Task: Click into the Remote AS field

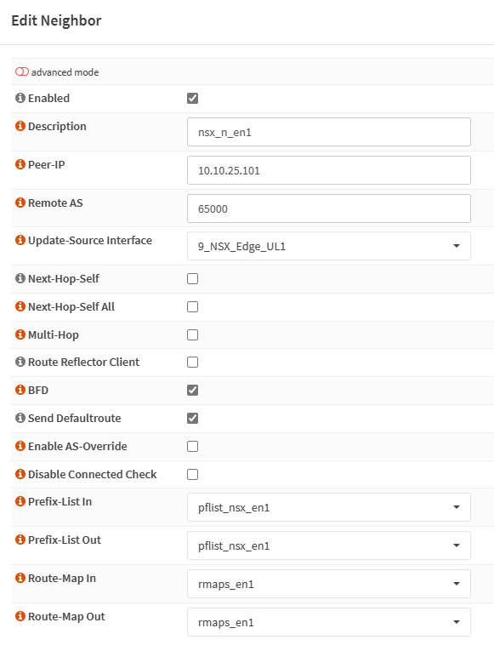Action: [329, 208]
